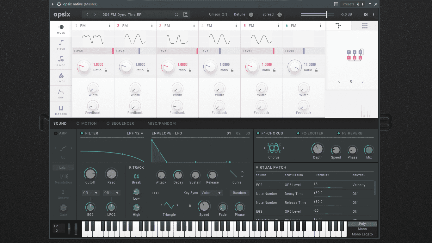432x243 pixels.
Task: Switch to the SOUND tab
Action: pyautogui.click(x=60, y=123)
